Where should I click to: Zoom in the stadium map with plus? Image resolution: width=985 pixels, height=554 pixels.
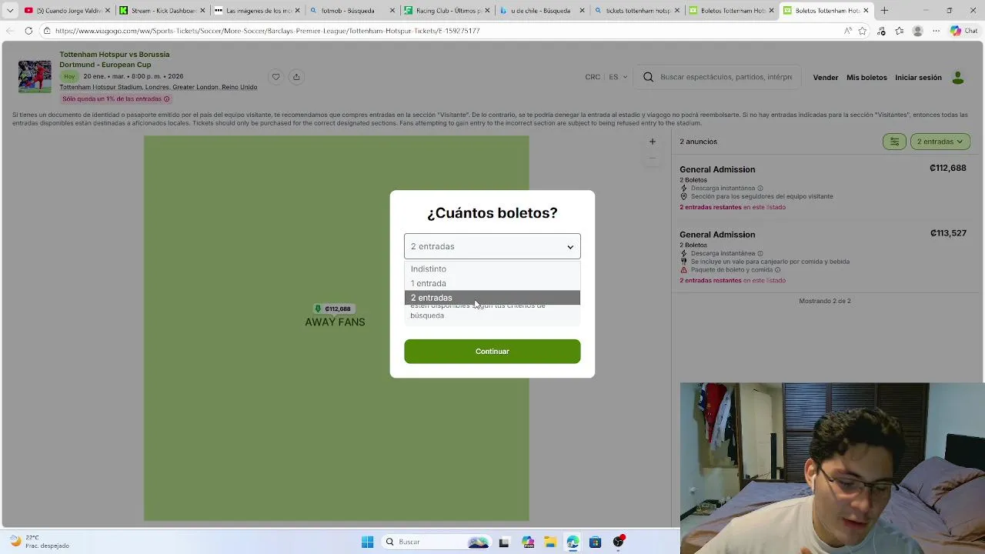(x=652, y=142)
